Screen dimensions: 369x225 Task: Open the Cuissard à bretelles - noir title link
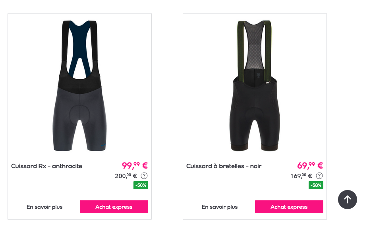click(x=224, y=166)
